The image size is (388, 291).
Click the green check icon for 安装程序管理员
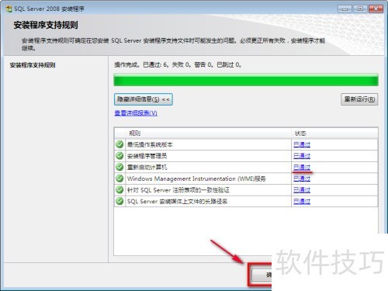pos(120,156)
